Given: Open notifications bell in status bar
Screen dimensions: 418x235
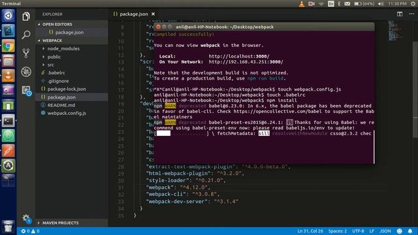Looking at the screenshot, I should [410, 231].
